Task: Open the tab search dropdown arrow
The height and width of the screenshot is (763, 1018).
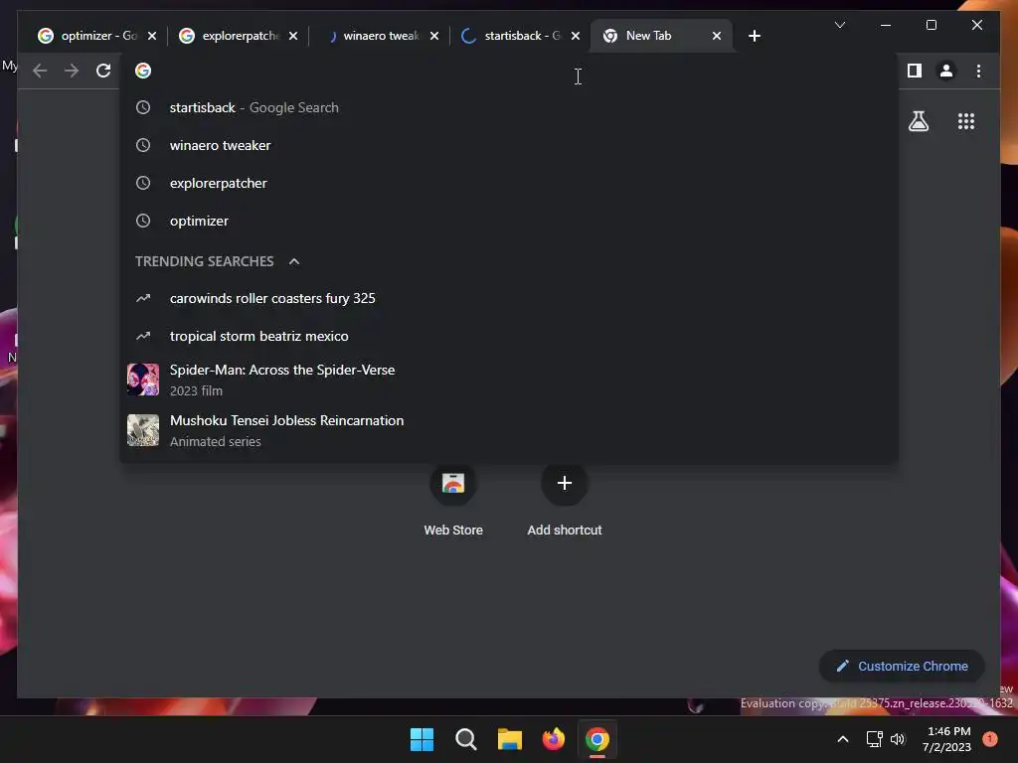Action: pos(840,25)
